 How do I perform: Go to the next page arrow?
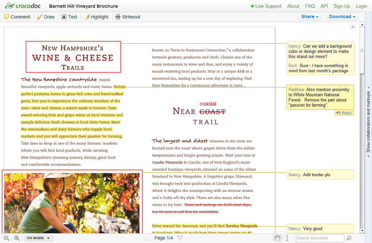click(x=180, y=238)
